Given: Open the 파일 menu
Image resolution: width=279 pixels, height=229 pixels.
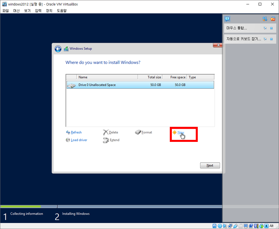Looking at the screenshot, I should [x=6, y=11].
